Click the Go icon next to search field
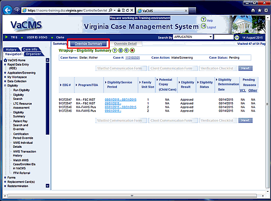Image resolution: width=271 pixels, height=201 pixels. 238,37
